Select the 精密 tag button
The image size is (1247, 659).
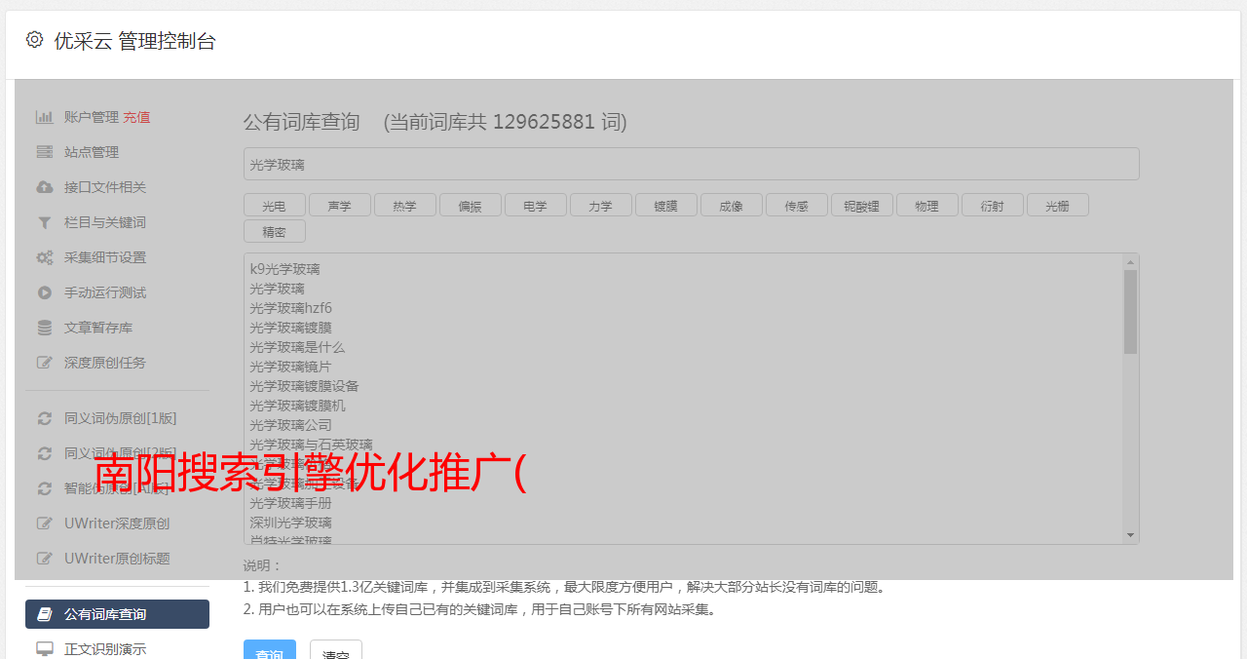tap(274, 231)
